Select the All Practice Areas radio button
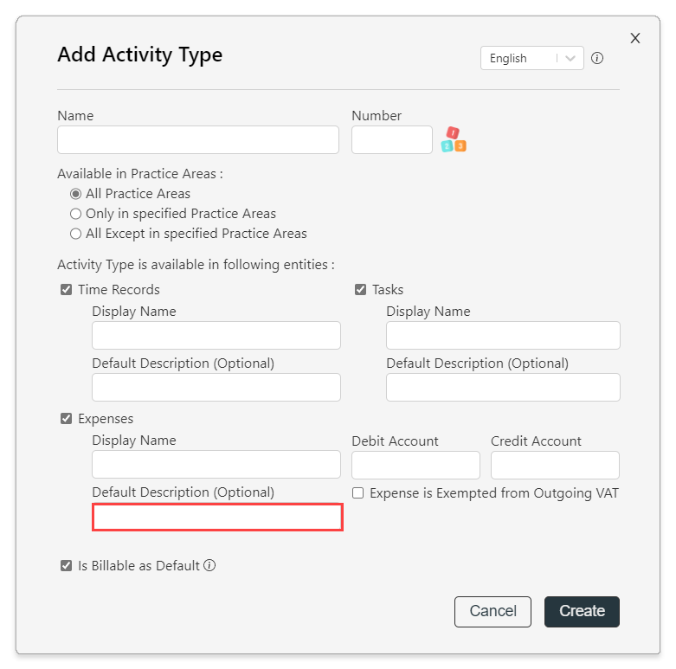Screen dimensions: 676x669 [75, 194]
